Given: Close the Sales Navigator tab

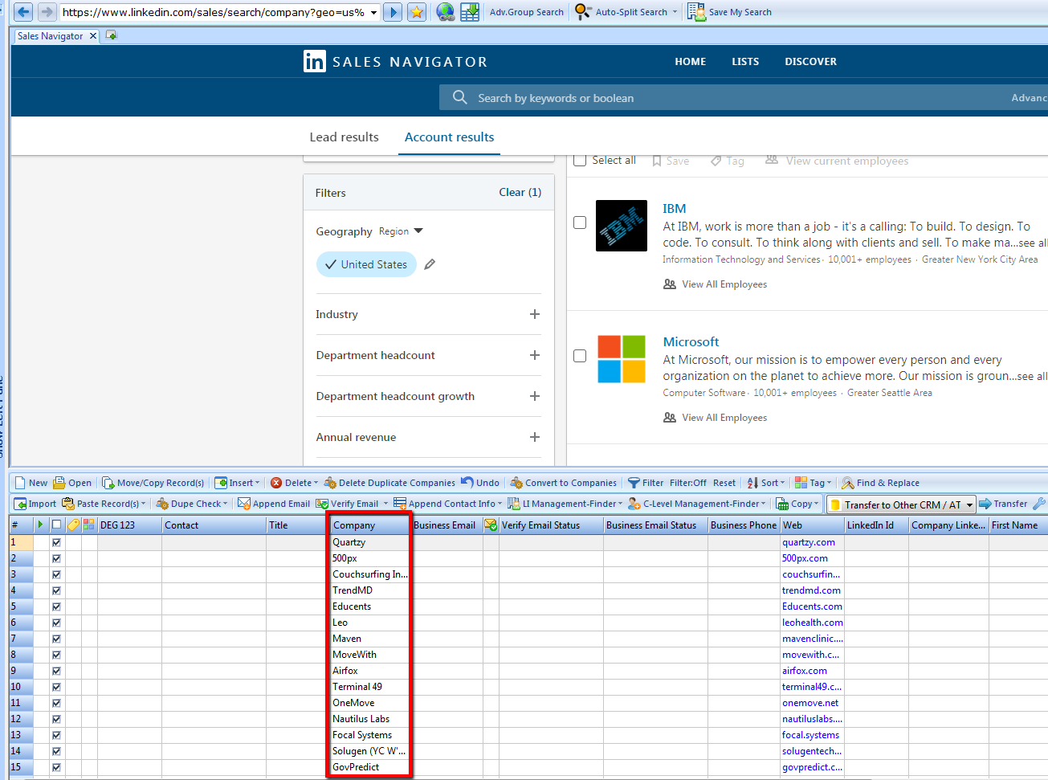Looking at the screenshot, I should point(93,35).
